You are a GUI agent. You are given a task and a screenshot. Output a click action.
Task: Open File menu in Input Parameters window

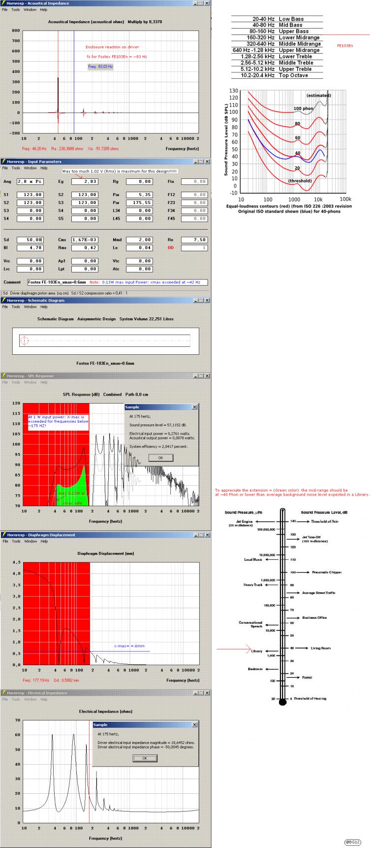(x=5, y=168)
